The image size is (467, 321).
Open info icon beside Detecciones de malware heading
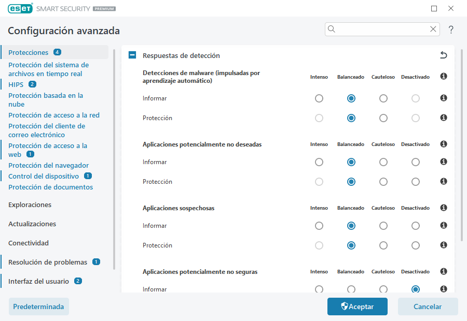coord(443,76)
